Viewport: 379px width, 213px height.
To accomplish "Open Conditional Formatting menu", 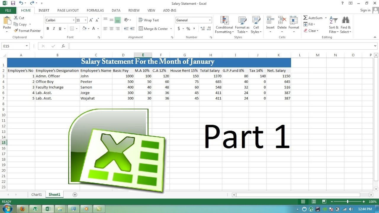I will tap(224, 25).
